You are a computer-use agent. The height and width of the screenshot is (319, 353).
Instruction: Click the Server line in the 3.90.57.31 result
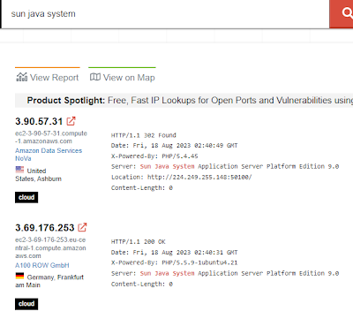pyautogui.click(x=225, y=166)
